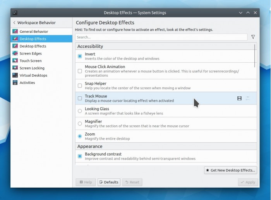
Task: Click the Activities sidebar icon
Action: click(x=15, y=83)
